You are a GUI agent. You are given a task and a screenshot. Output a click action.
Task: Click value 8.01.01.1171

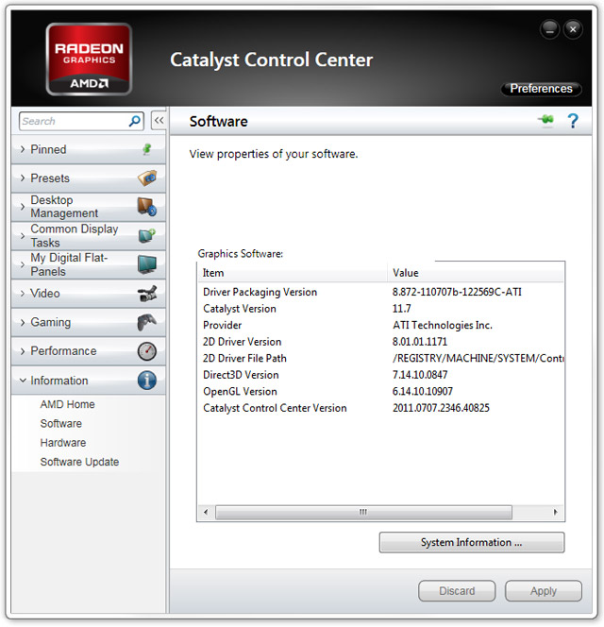[420, 342]
